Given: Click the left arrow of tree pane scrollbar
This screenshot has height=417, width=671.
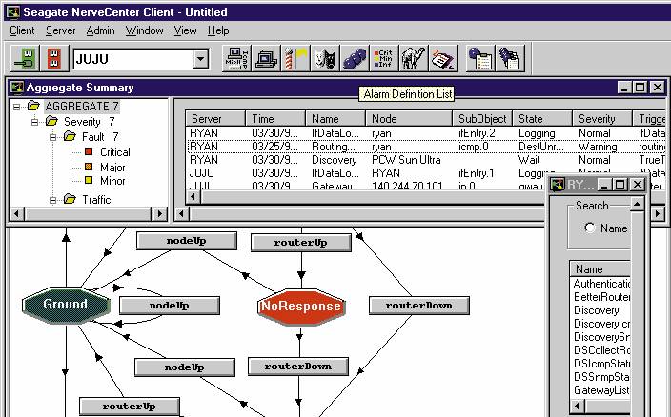Looking at the screenshot, I should 17,213.
